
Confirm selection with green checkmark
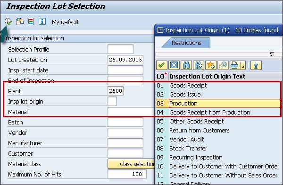(x=161, y=65)
